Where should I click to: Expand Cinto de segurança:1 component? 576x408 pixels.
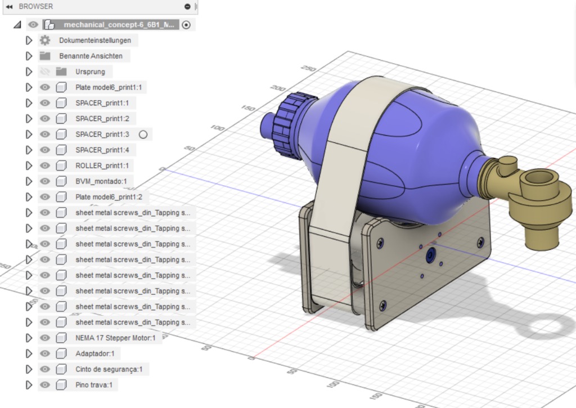point(29,369)
